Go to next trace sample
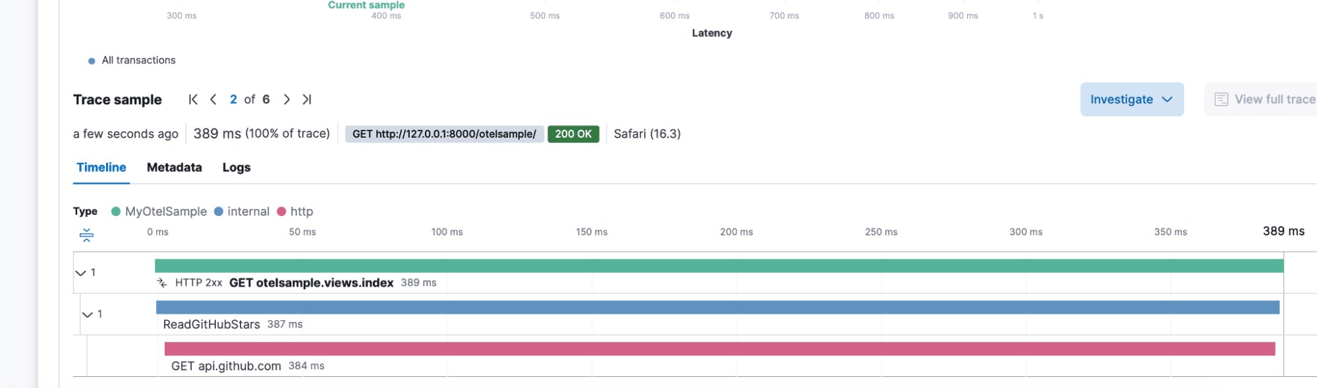The height and width of the screenshot is (388, 1317). [x=287, y=99]
